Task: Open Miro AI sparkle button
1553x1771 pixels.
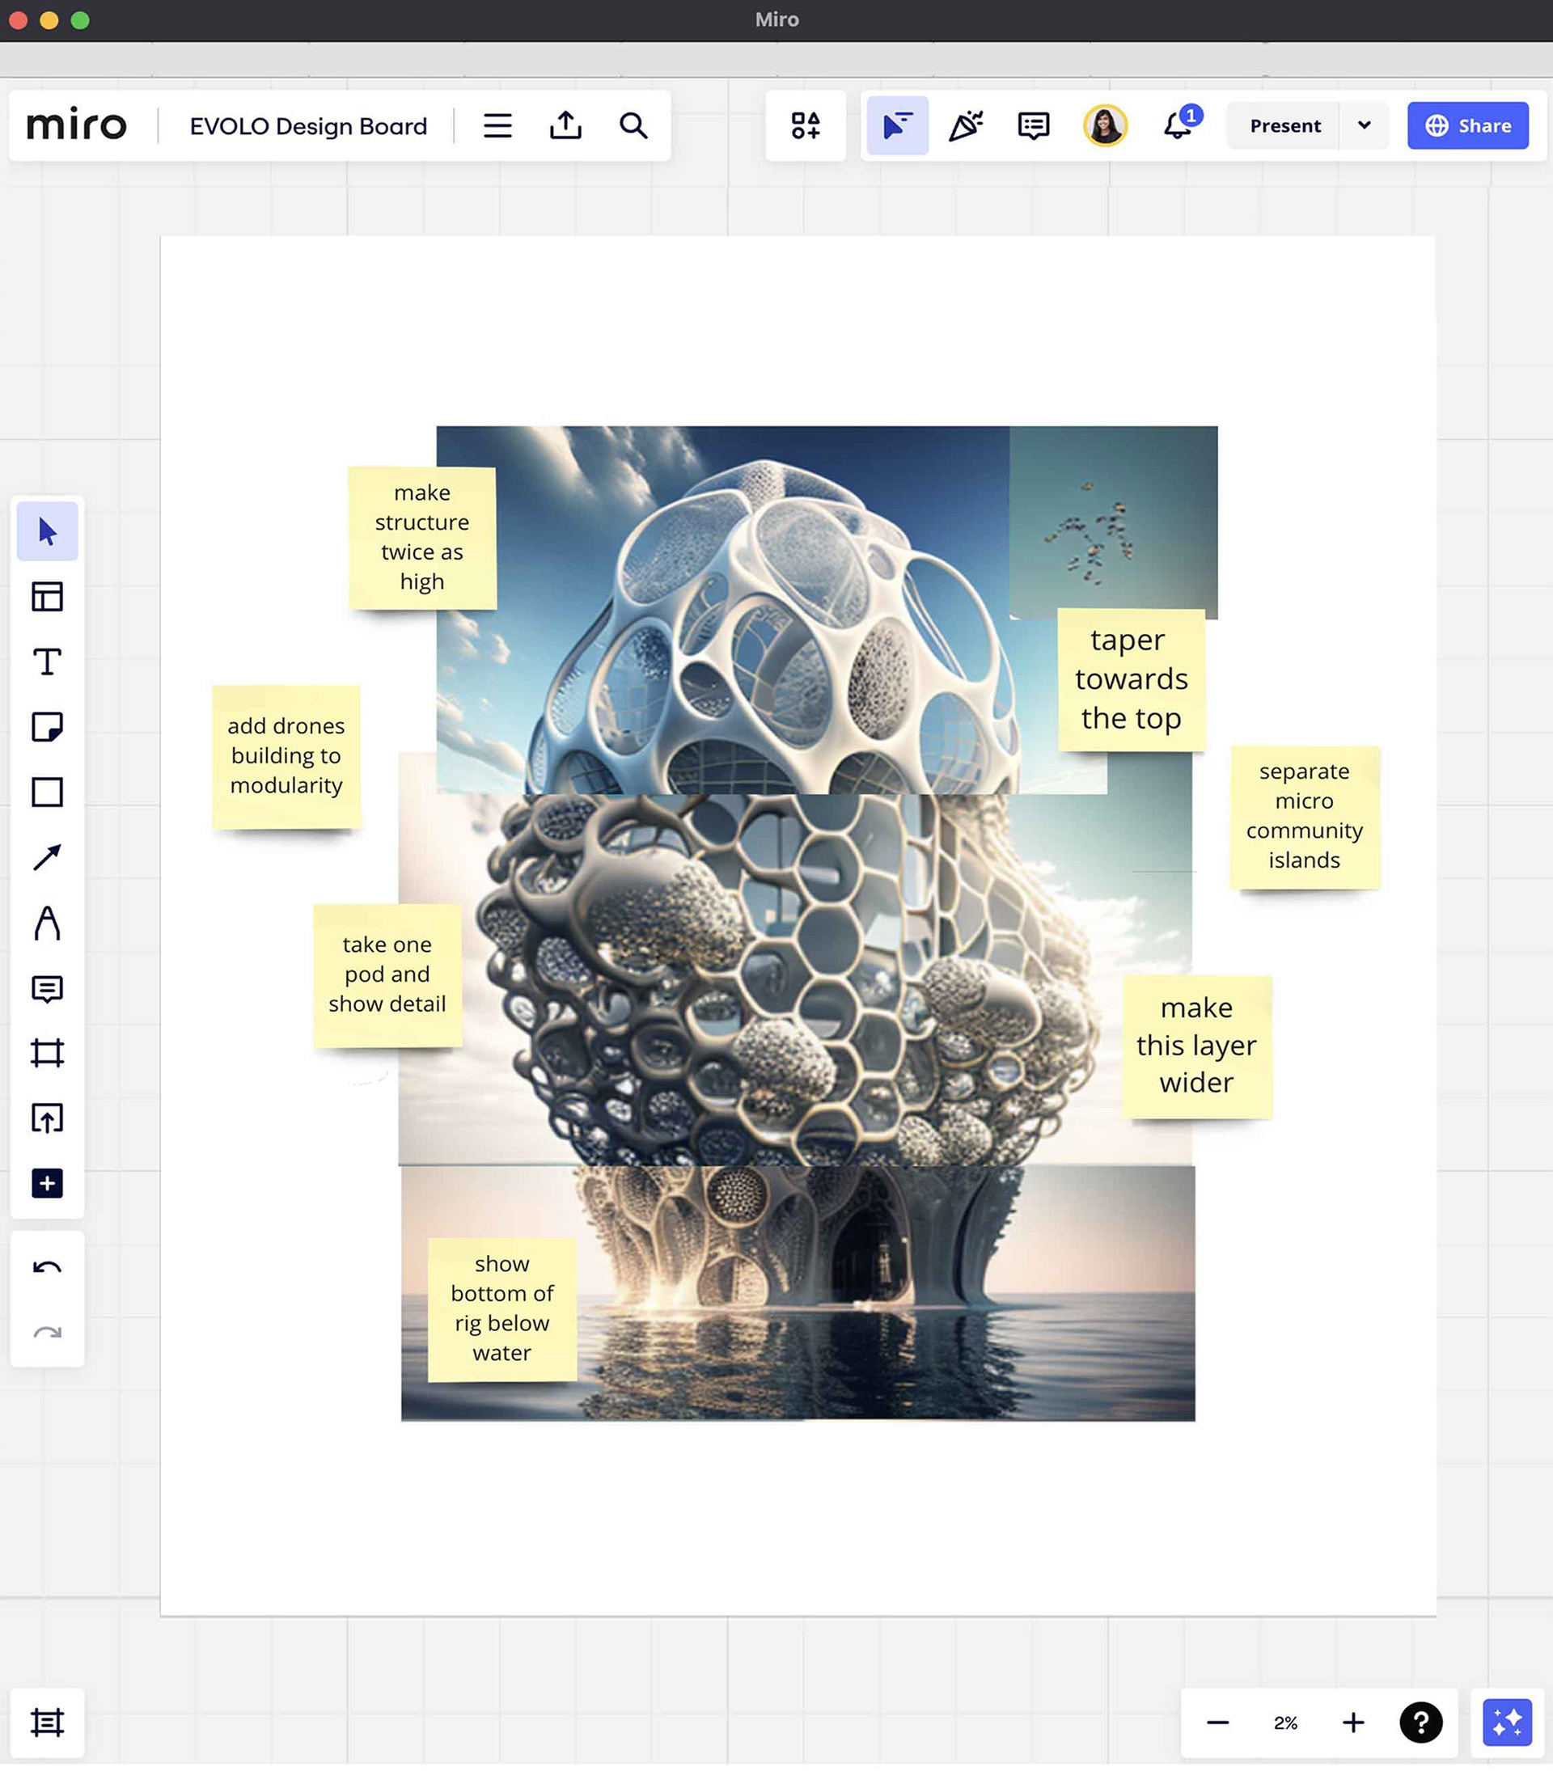Action: (1506, 1722)
